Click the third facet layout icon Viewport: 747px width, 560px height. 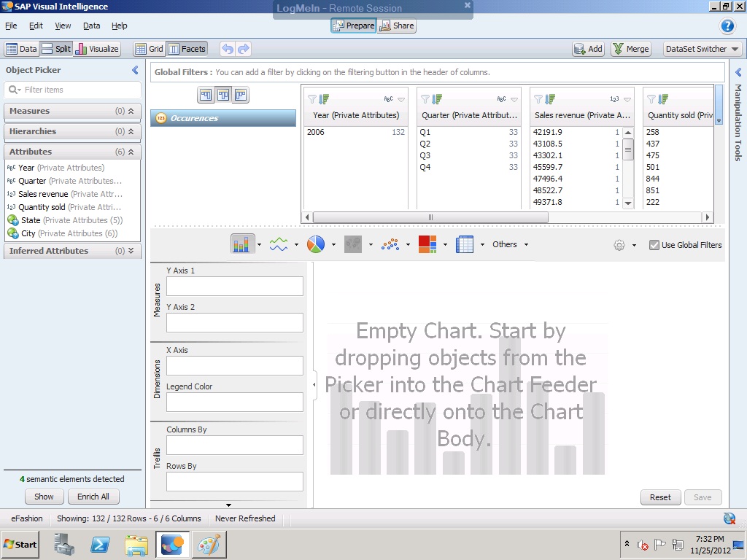click(241, 96)
